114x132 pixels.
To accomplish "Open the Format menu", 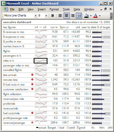I will pyautogui.click(x=54, y=9).
